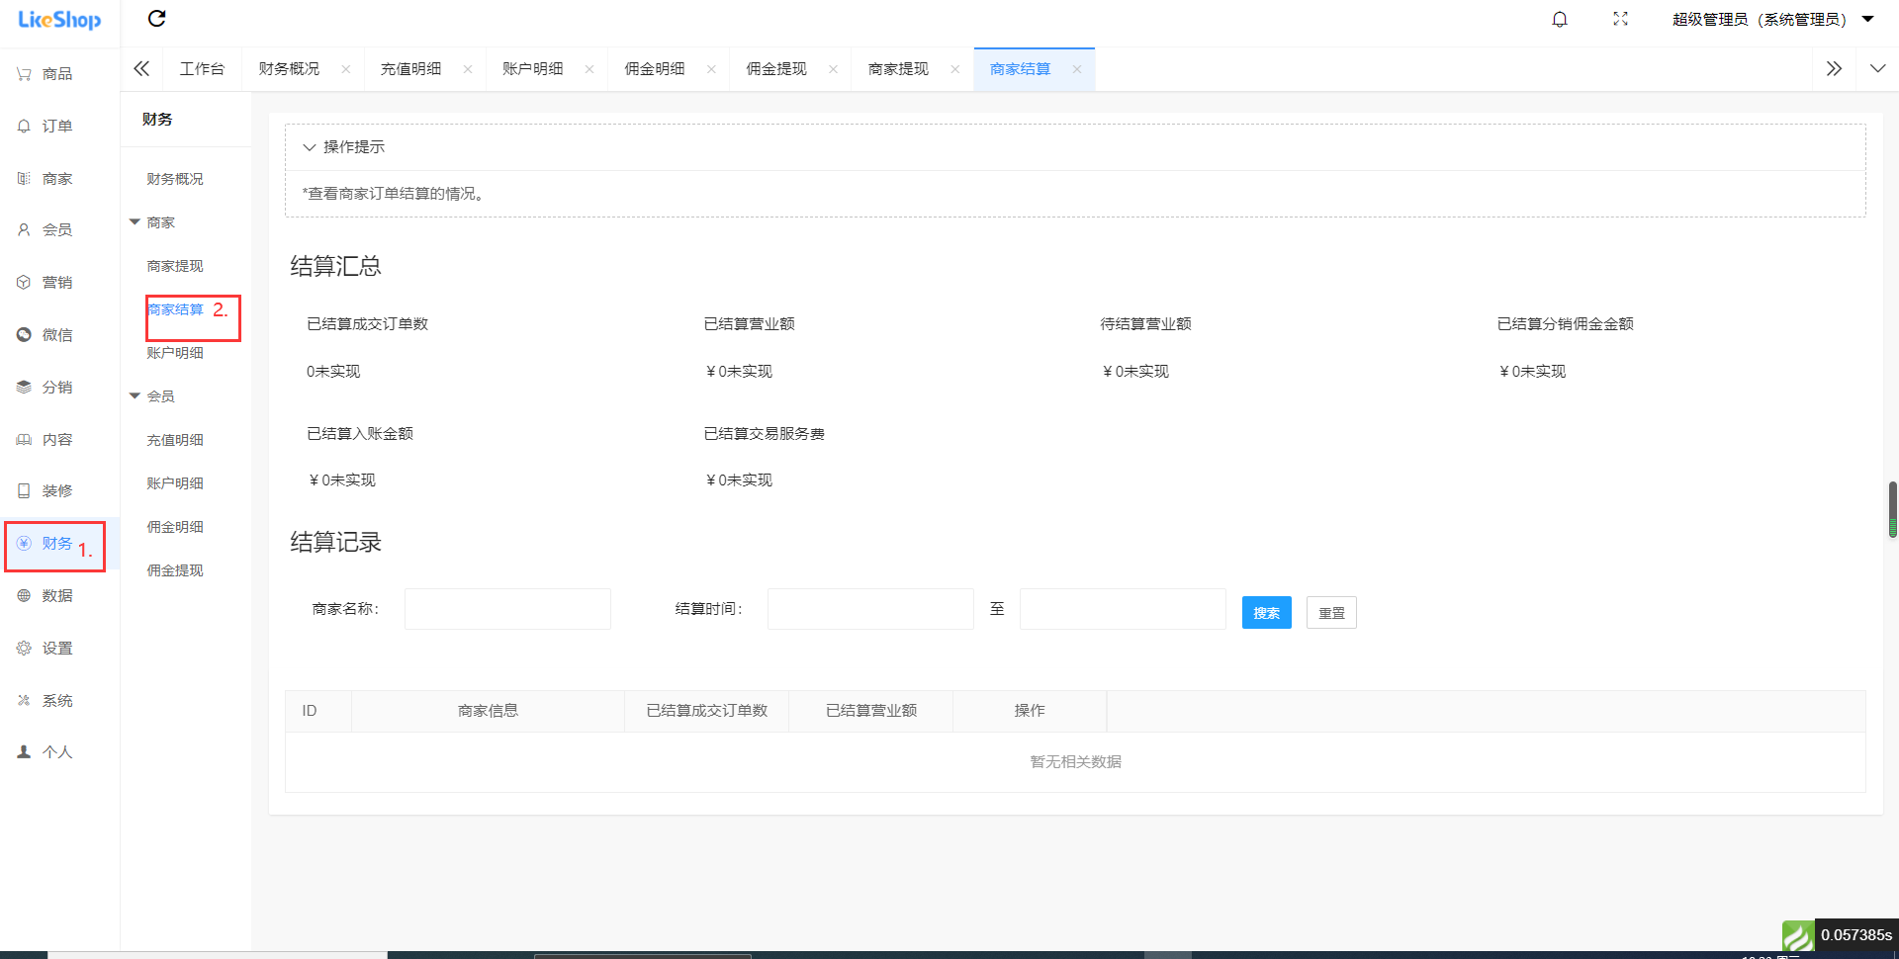Click the 商家信息 column header

point(488,711)
